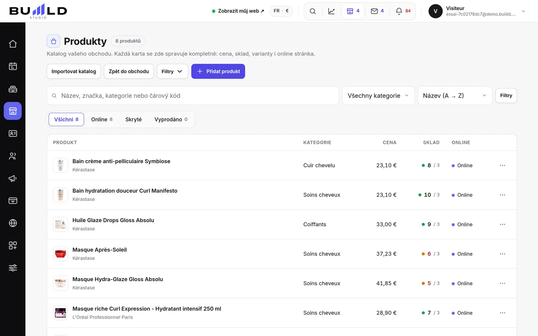Viewport: 538px width, 336px height.
Task: Click the product name Bain crème anti-pelliculaire Symbiose
Action: 121,161
